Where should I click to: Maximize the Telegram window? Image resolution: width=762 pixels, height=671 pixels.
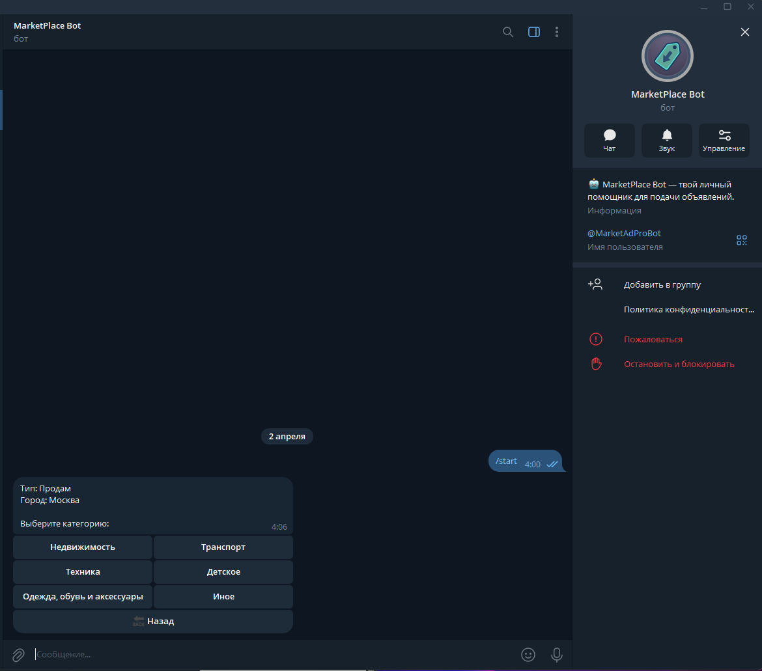[727, 7]
